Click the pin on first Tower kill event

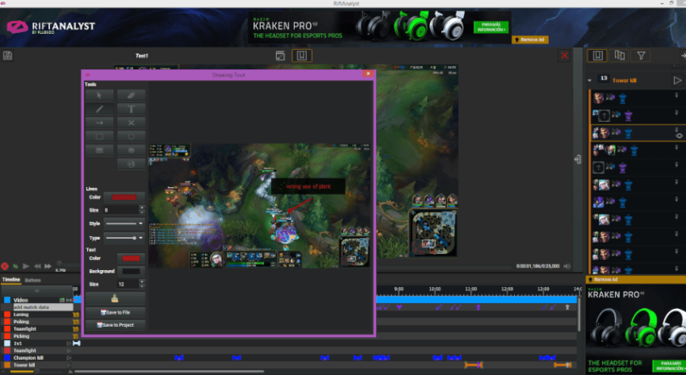[x=677, y=95]
